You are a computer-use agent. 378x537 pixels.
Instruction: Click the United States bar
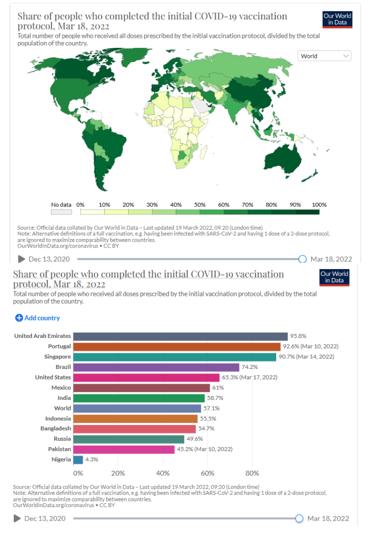click(x=146, y=377)
